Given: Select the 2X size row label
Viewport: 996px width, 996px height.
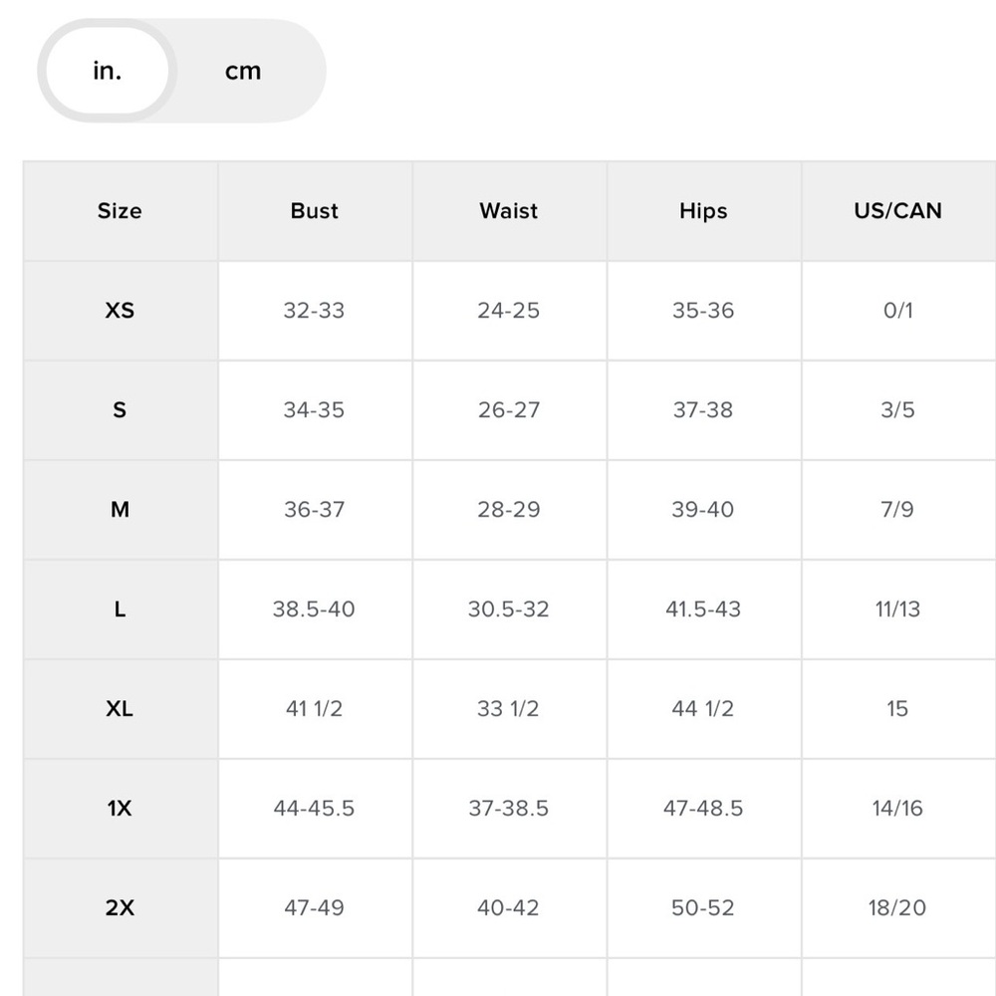Looking at the screenshot, I should coord(120,908).
